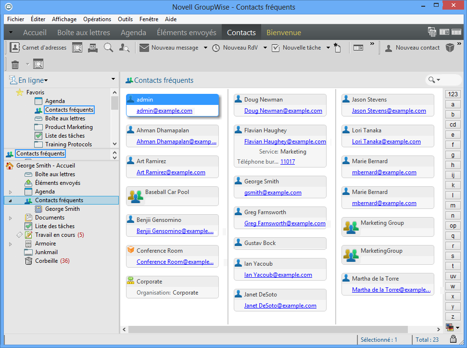Select the Bienvenue tab
The width and height of the screenshot is (467, 348).
(x=284, y=32)
